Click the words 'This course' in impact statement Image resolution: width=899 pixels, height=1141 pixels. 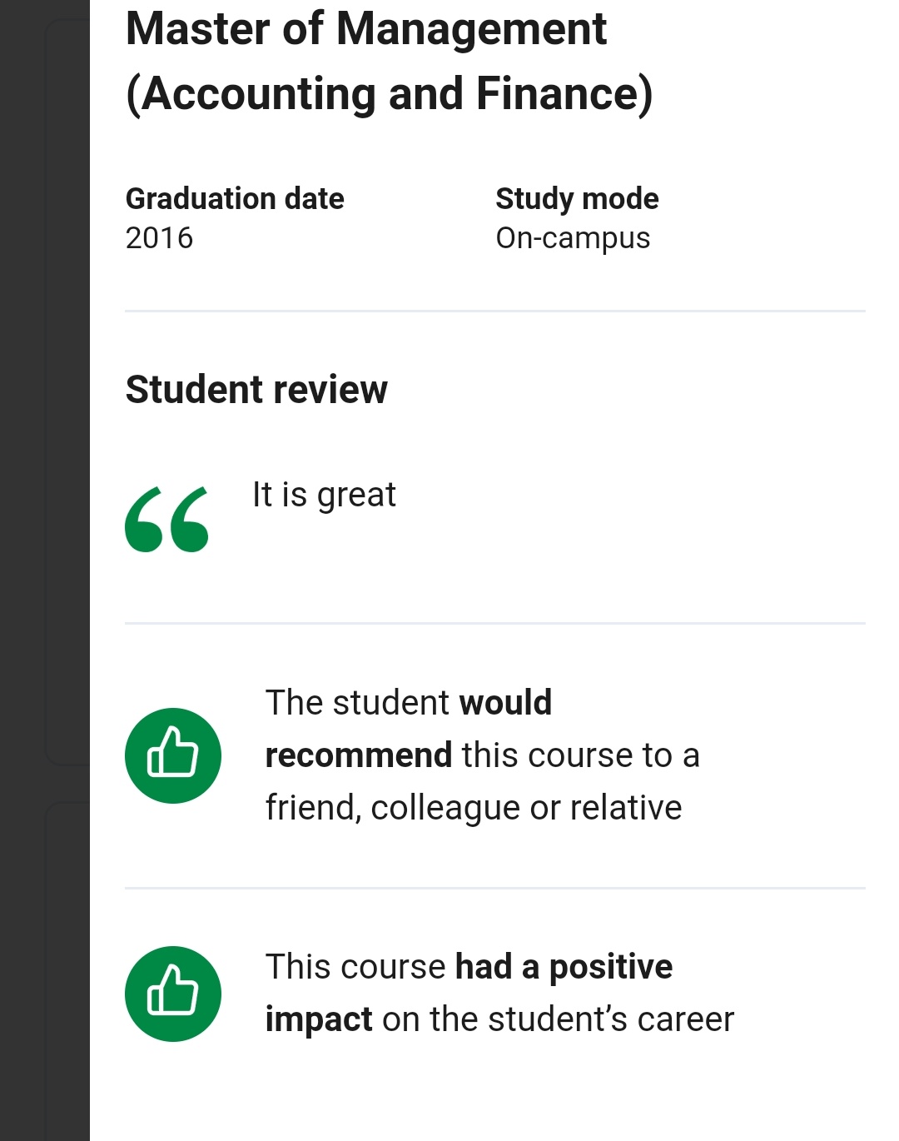pos(355,967)
